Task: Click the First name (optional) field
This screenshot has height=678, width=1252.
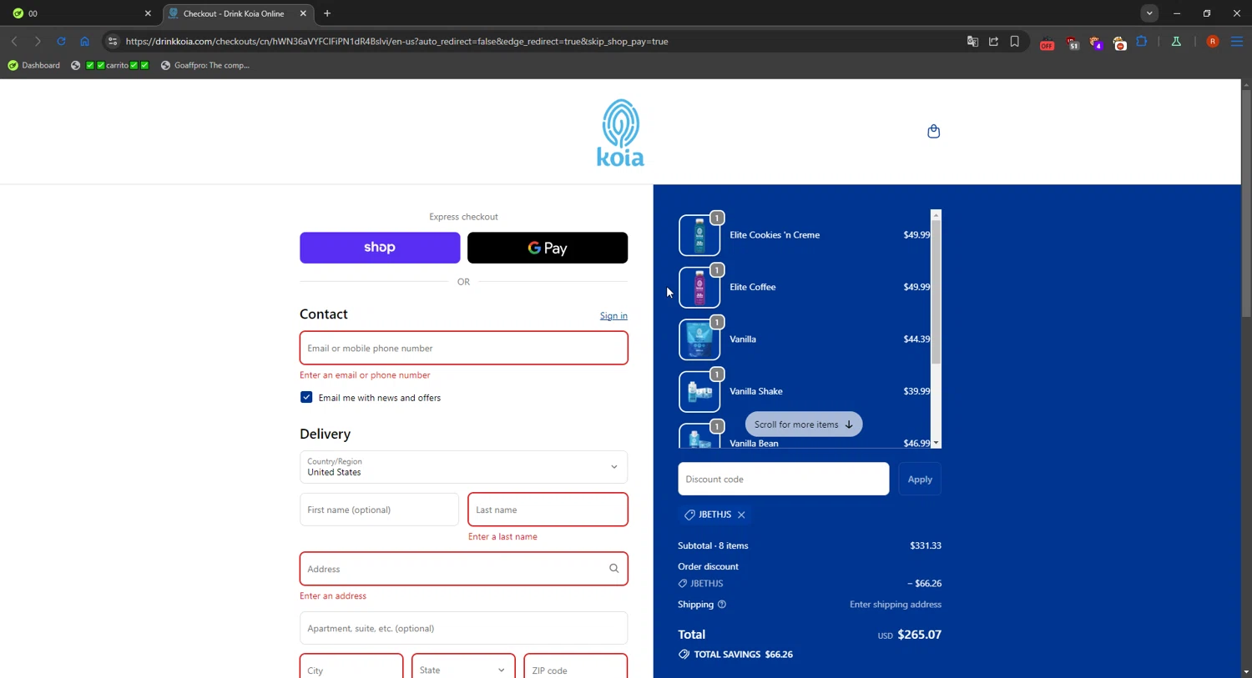Action: coord(379,510)
